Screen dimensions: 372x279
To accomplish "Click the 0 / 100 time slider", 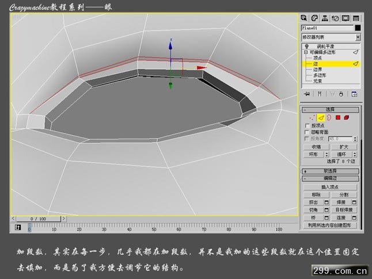I will [38, 219].
